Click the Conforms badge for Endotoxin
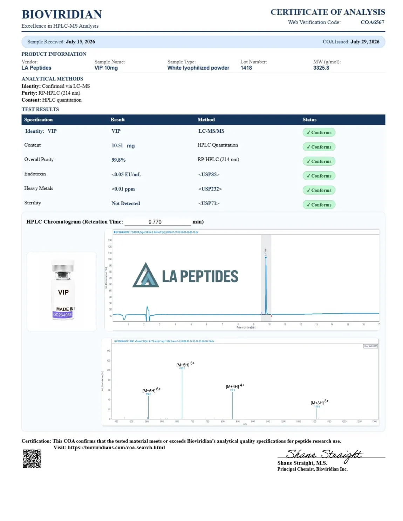The width and height of the screenshot is (403, 521). (x=319, y=176)
